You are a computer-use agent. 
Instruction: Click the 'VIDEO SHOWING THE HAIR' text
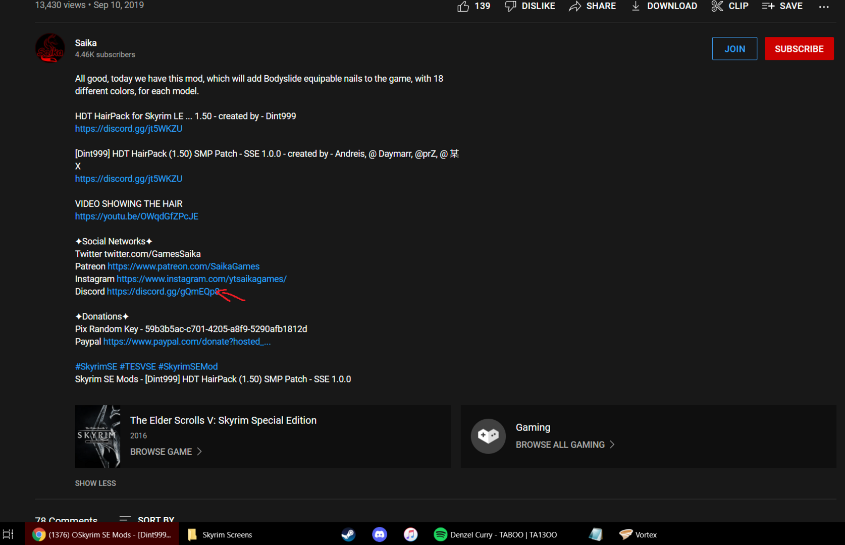(x=129, y=203)
